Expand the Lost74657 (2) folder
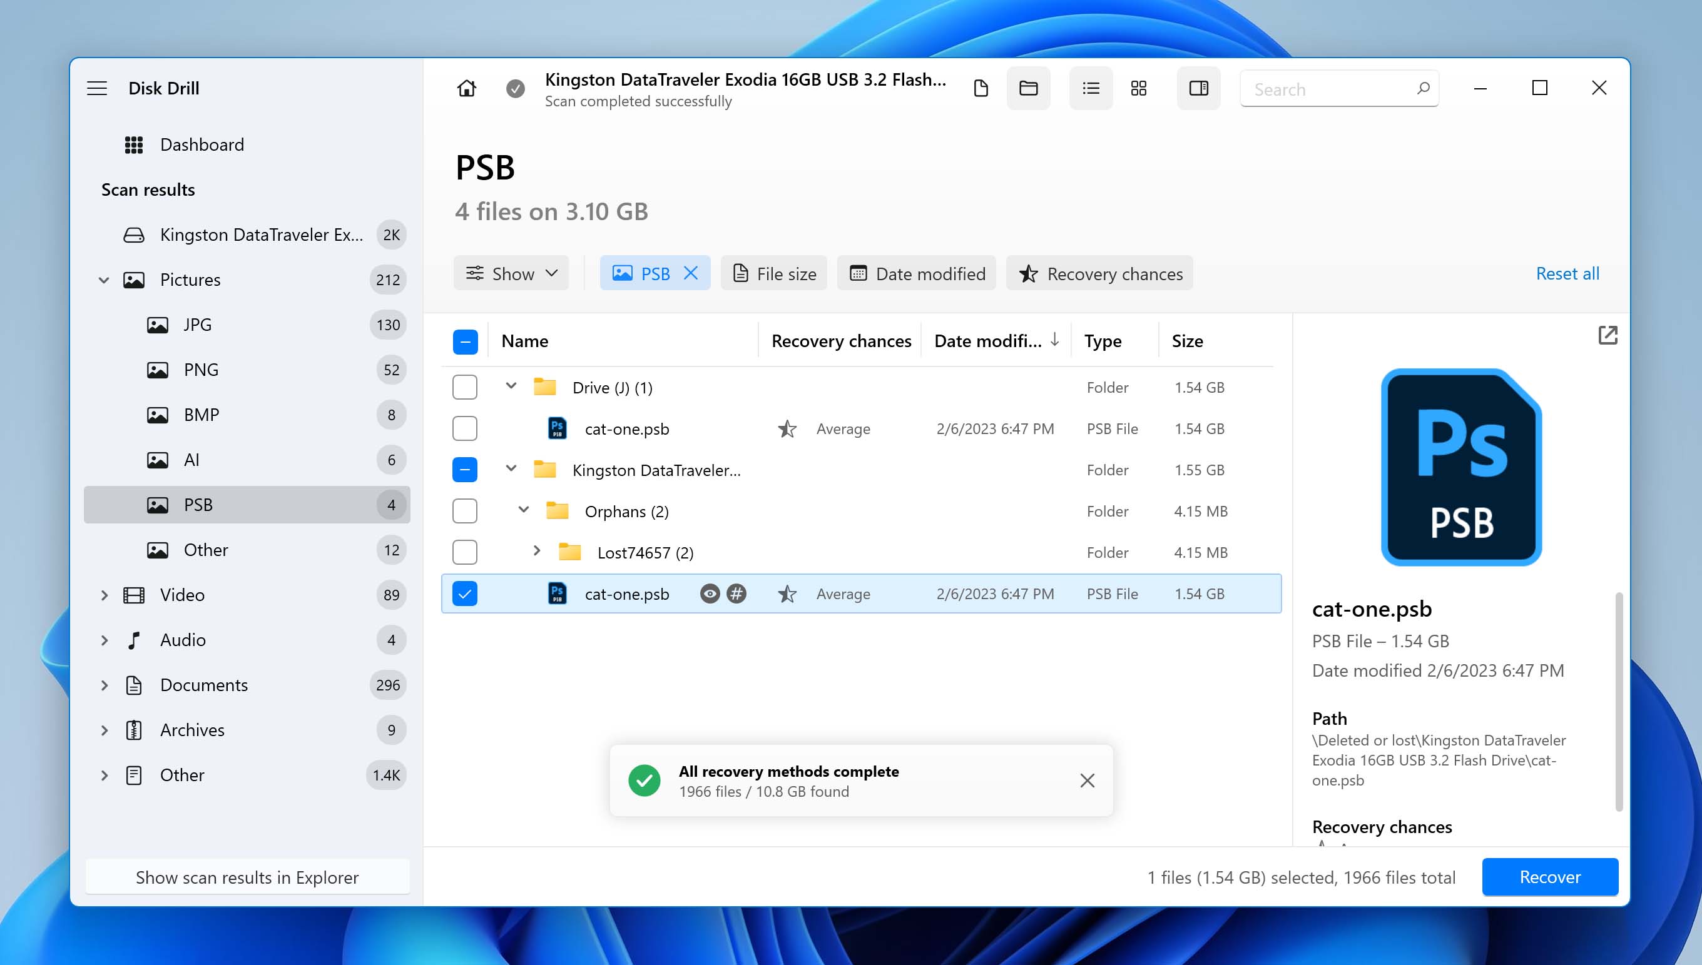This screenshot has width=1702, height=965. (x=536, y=552)
